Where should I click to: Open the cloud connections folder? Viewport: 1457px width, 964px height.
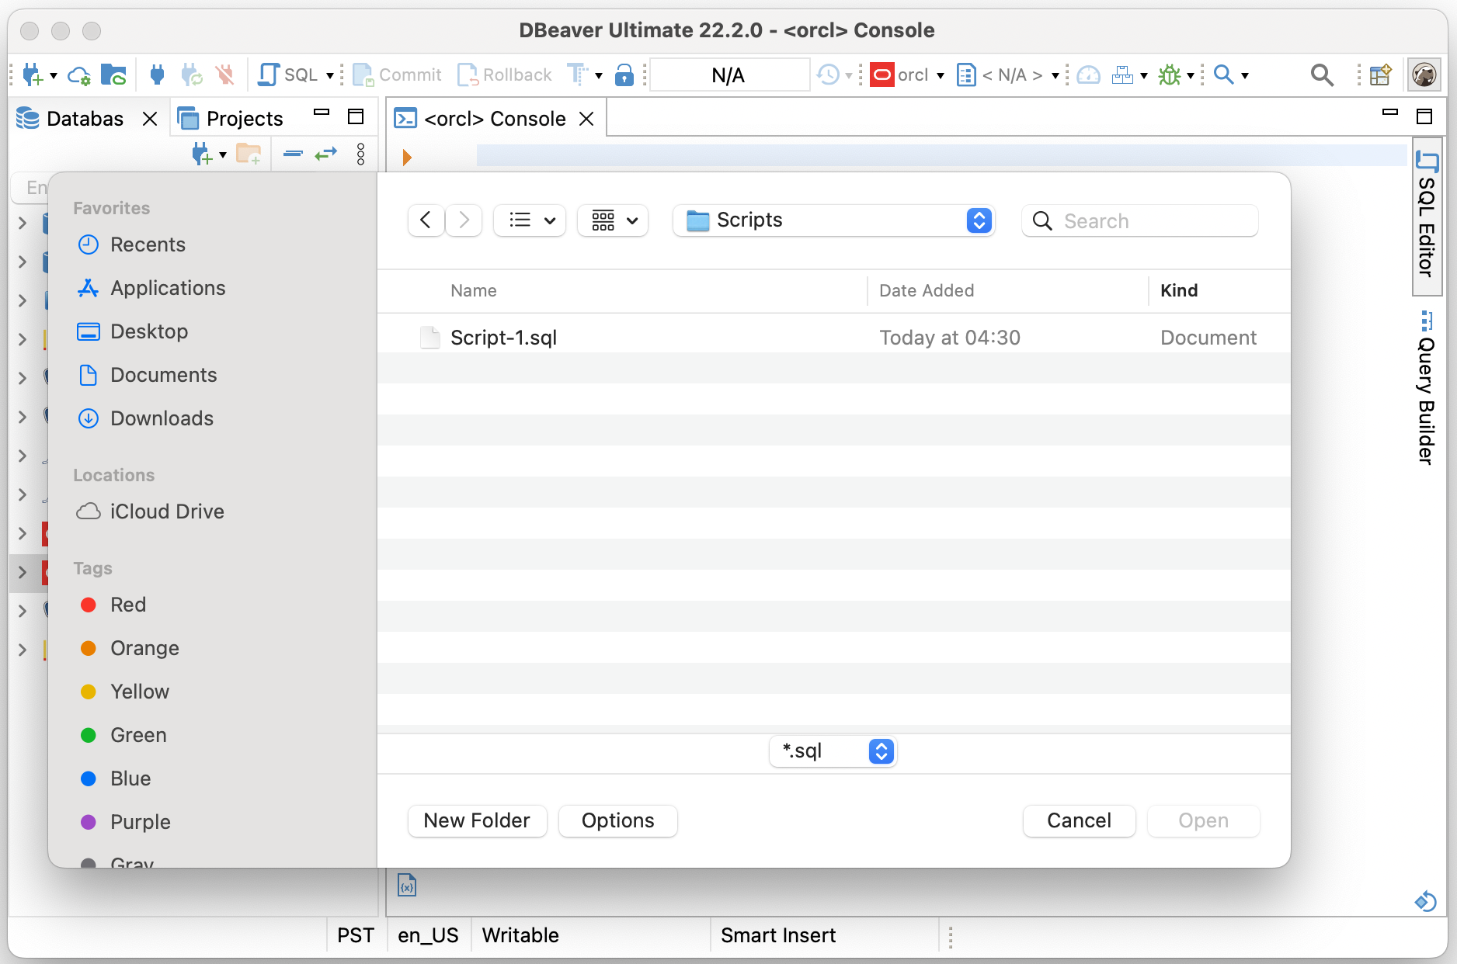(115, 74)
